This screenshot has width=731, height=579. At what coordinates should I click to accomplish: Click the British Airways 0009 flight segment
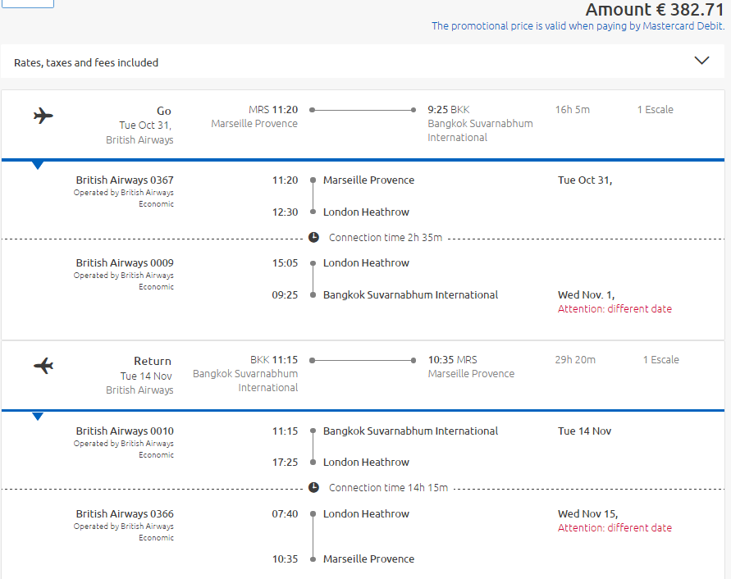[x=363, y=285]
